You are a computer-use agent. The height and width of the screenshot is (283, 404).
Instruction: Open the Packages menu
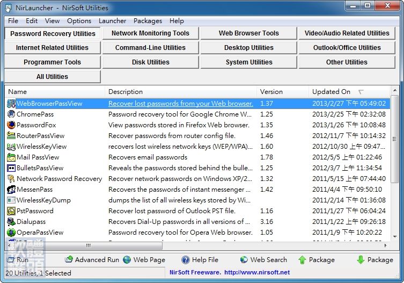tap(148, 20)
